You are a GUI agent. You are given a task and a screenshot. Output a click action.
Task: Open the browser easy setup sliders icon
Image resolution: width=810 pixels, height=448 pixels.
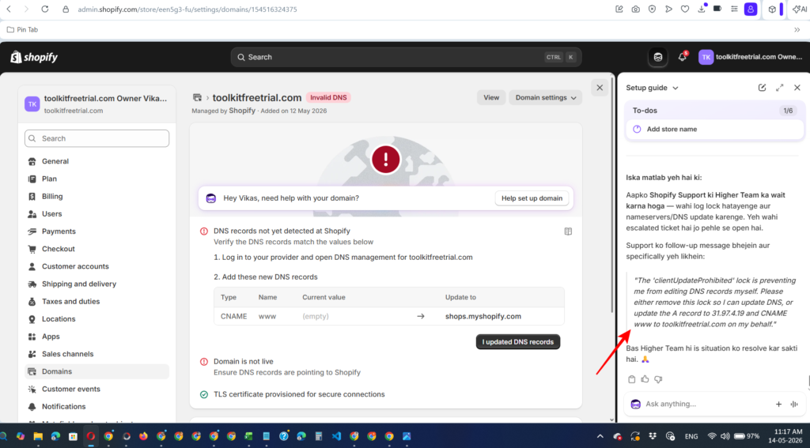tap(734, 9)
